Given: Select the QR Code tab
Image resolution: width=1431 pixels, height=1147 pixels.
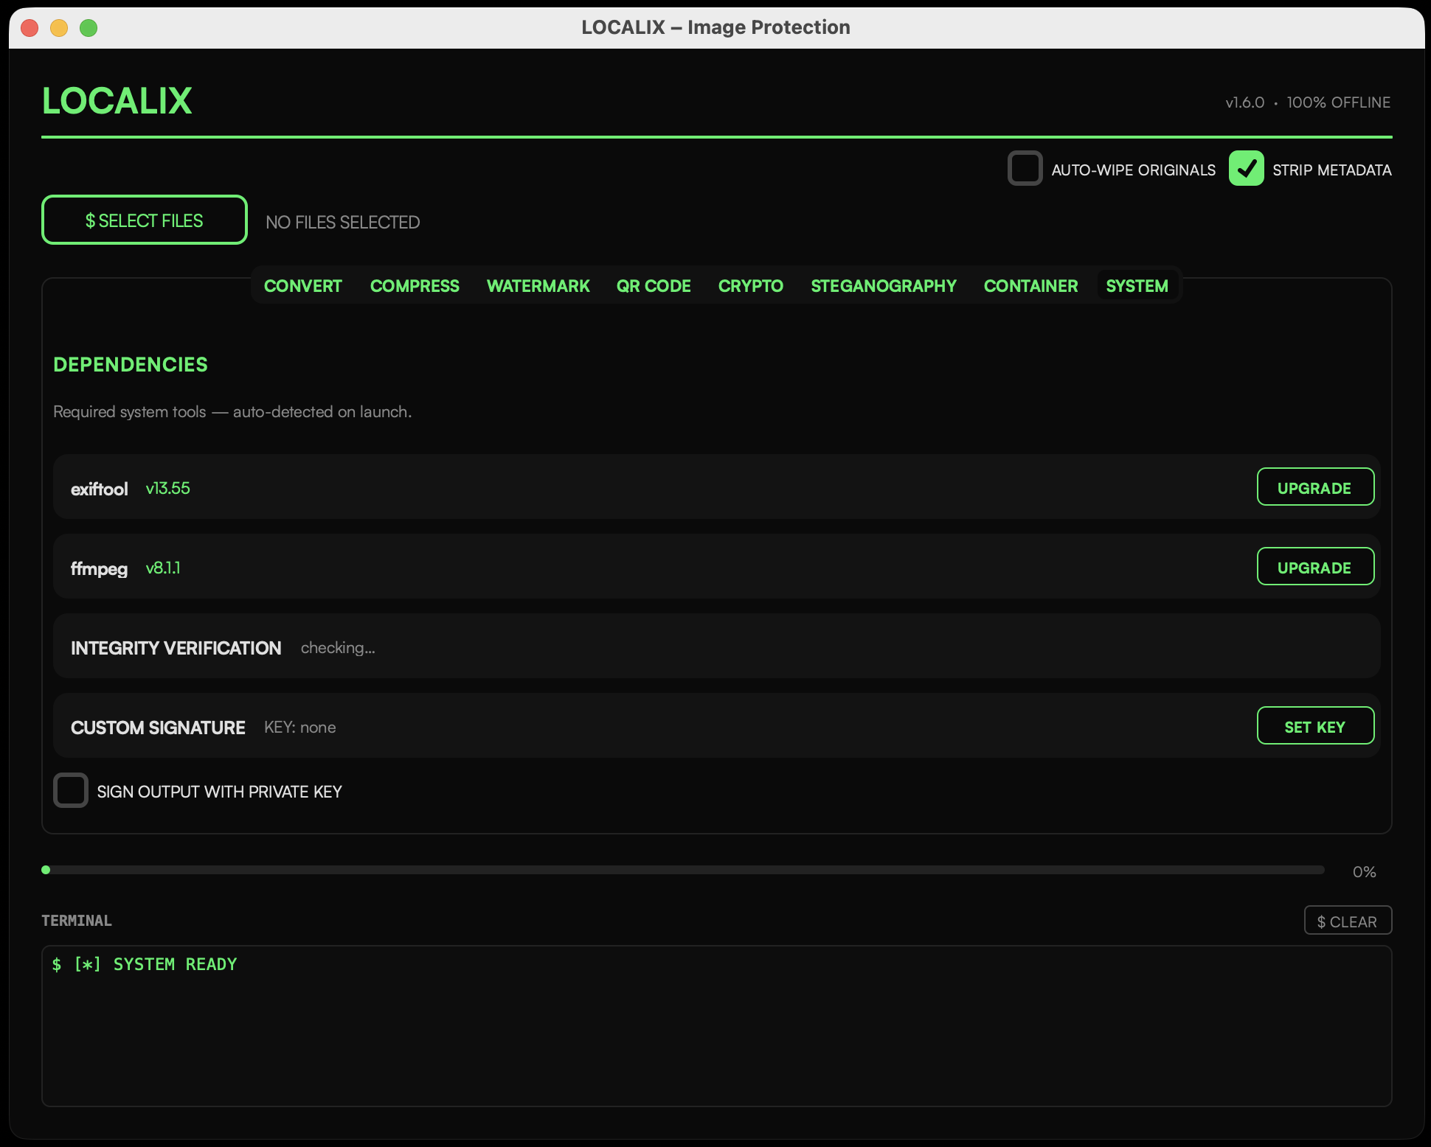Looking at the screenshot, I should (654, 286).
